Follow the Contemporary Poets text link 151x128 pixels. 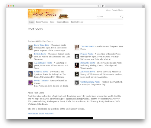point(90,82)
